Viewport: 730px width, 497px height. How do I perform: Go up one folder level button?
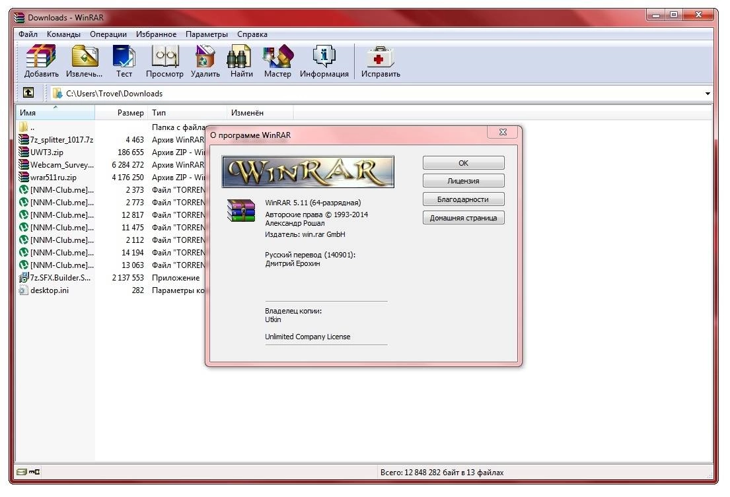[x=28, y=93]
